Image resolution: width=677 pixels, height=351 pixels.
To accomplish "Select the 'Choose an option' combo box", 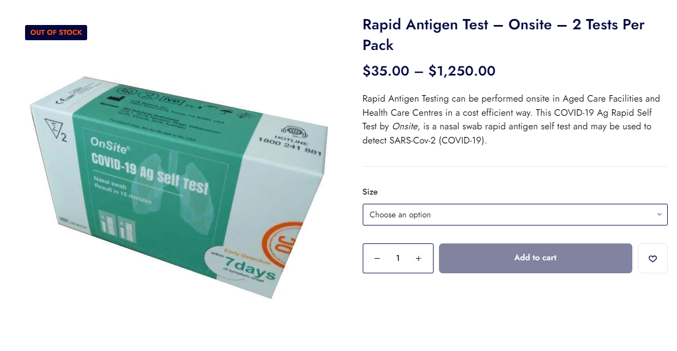I will pos(515,215).
